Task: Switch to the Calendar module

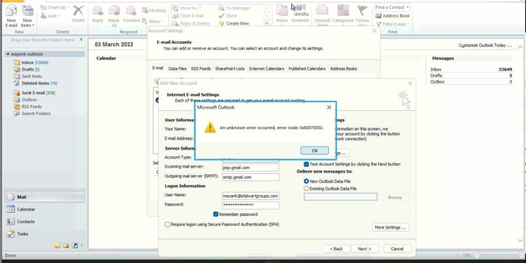Action: click(44, 209)
